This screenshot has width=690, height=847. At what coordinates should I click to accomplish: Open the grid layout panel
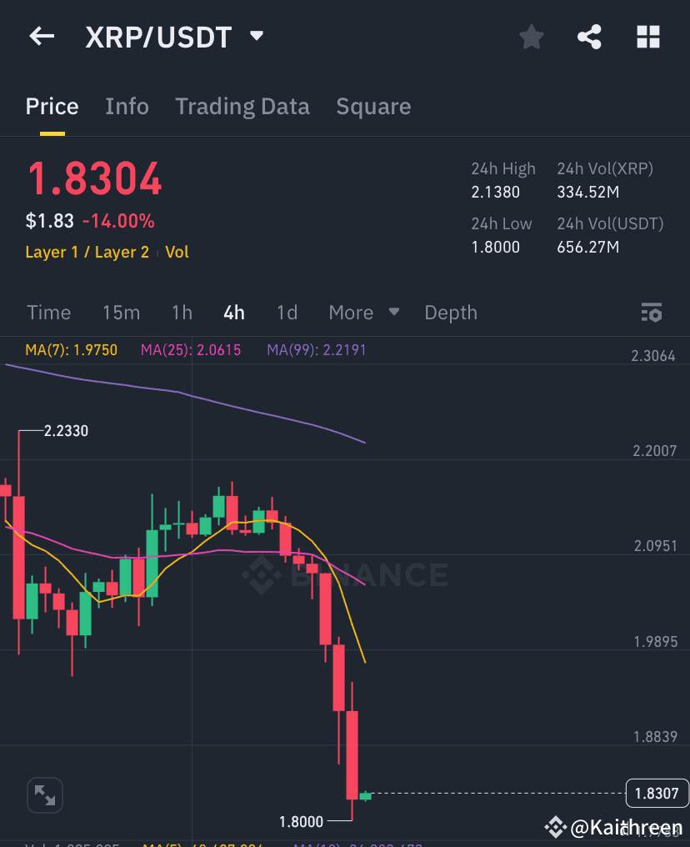[648, 37]
